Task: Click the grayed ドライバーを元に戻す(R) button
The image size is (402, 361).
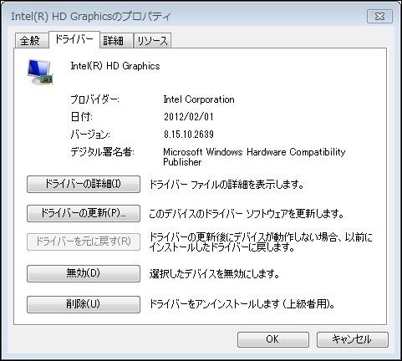Action: (x=84, y=242)
